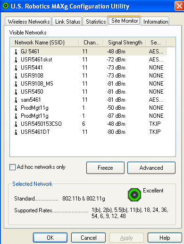
Task: Click the Freeze button
Action: [x=105, y=168]
